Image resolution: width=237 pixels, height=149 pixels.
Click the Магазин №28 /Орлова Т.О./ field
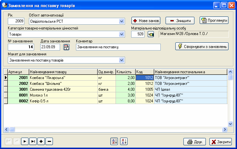(x=194, y=34)
